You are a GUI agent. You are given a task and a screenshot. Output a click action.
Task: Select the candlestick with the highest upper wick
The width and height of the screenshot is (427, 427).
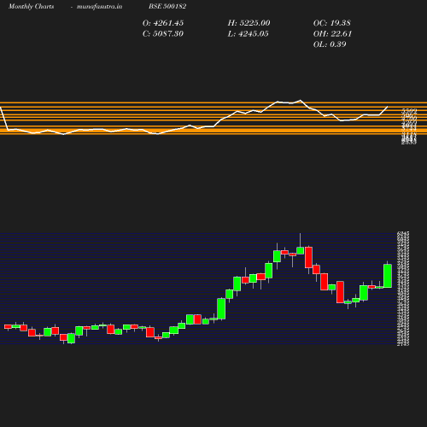tap(300, 250)
